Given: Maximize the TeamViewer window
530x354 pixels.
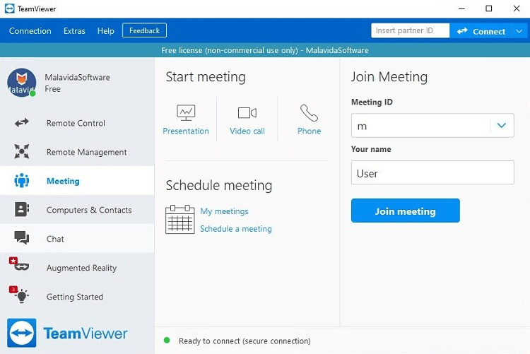Looking at the screenshot, I should 489,8.
